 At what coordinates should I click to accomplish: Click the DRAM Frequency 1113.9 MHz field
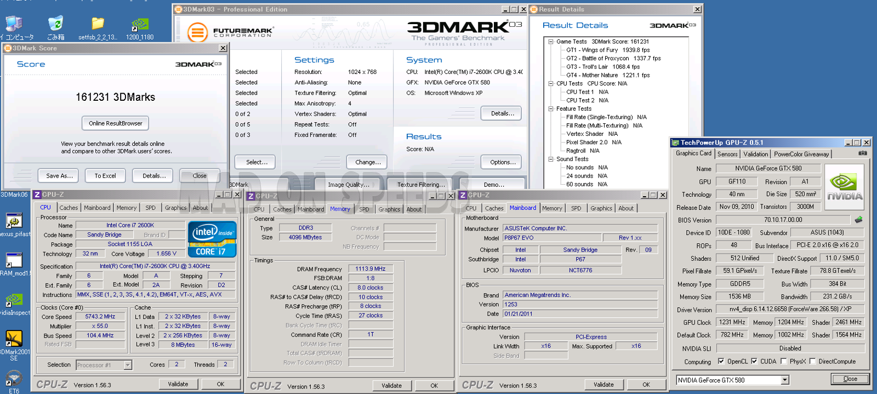point(371,269)
